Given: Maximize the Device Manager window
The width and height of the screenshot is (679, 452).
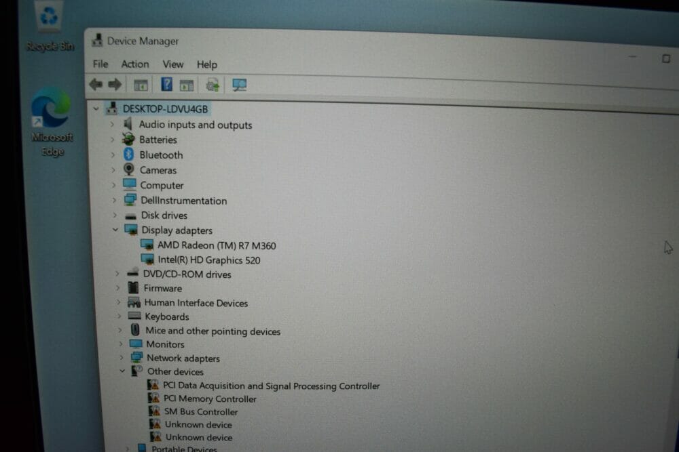Looking at the screenshot, I should click(x=666, y=58).
